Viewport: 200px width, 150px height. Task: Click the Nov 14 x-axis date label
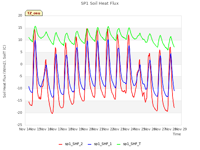click(25, 129)
